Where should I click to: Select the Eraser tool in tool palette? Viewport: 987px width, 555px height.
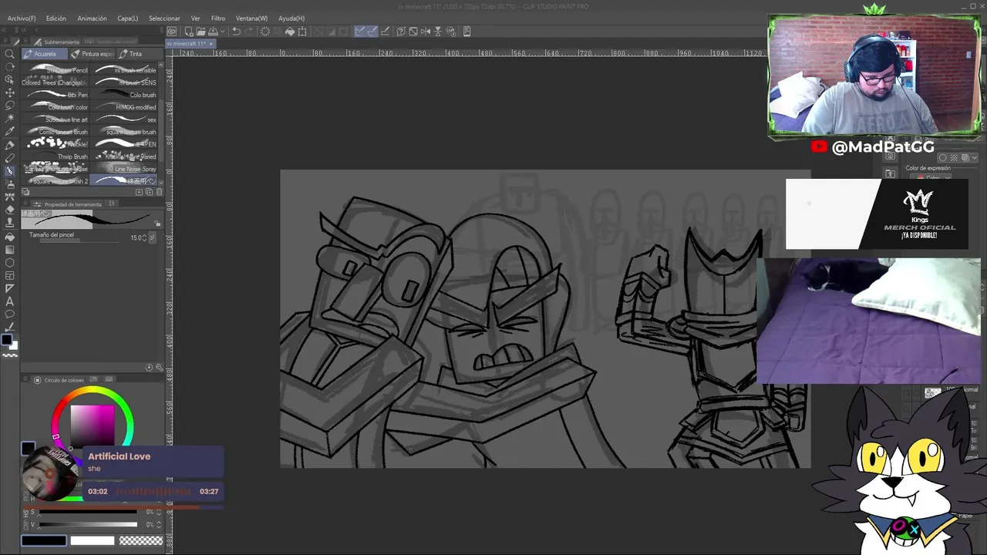click(10, 210)
